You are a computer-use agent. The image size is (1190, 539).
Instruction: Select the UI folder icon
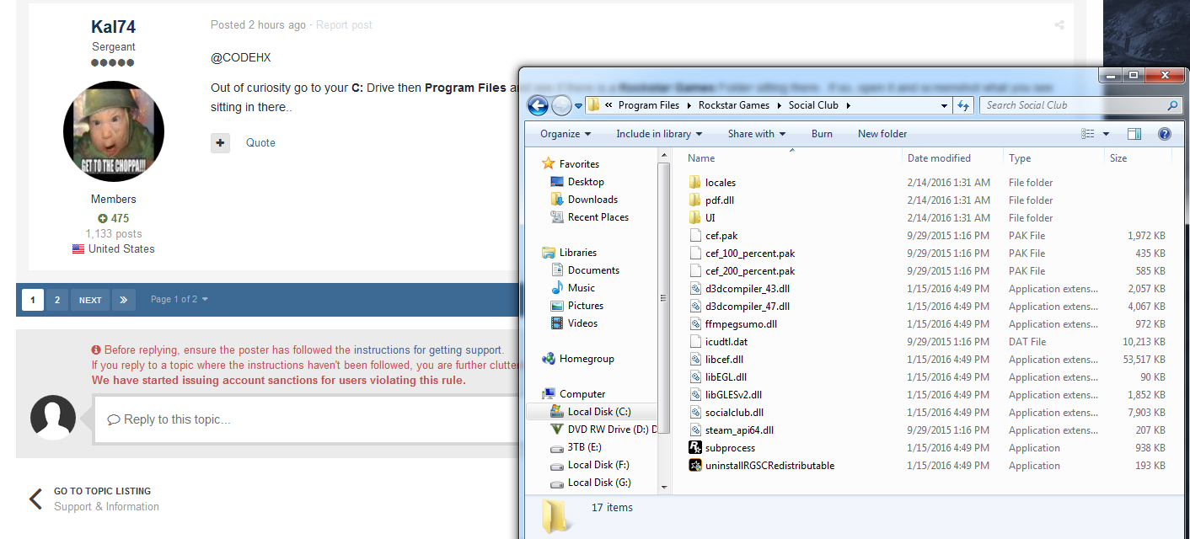coord(694,218)
